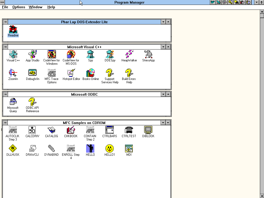This screenshot has height=198, width=264.
Task: Select the Books Online icon
Action: tap(90, 72)
